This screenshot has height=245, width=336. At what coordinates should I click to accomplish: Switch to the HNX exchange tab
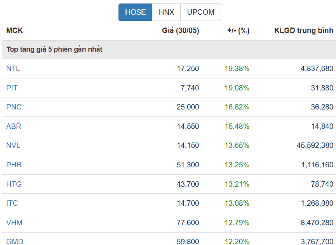[x=166, y=12]
